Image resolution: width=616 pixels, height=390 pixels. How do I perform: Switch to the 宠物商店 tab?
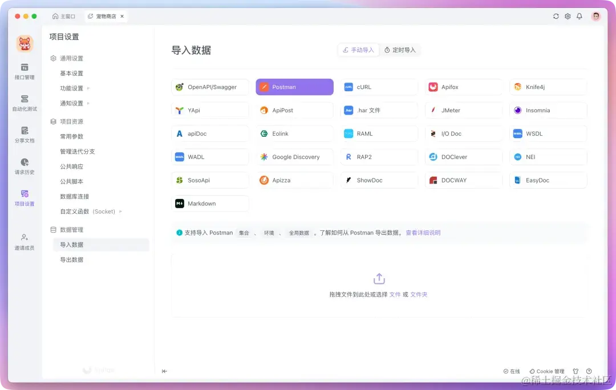point(107,16)
